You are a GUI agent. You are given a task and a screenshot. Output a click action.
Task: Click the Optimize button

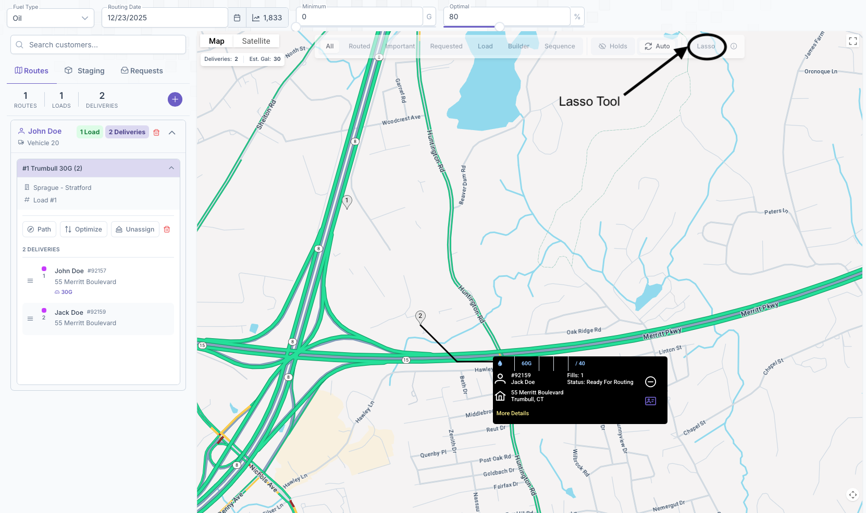[x=83, y=229]
